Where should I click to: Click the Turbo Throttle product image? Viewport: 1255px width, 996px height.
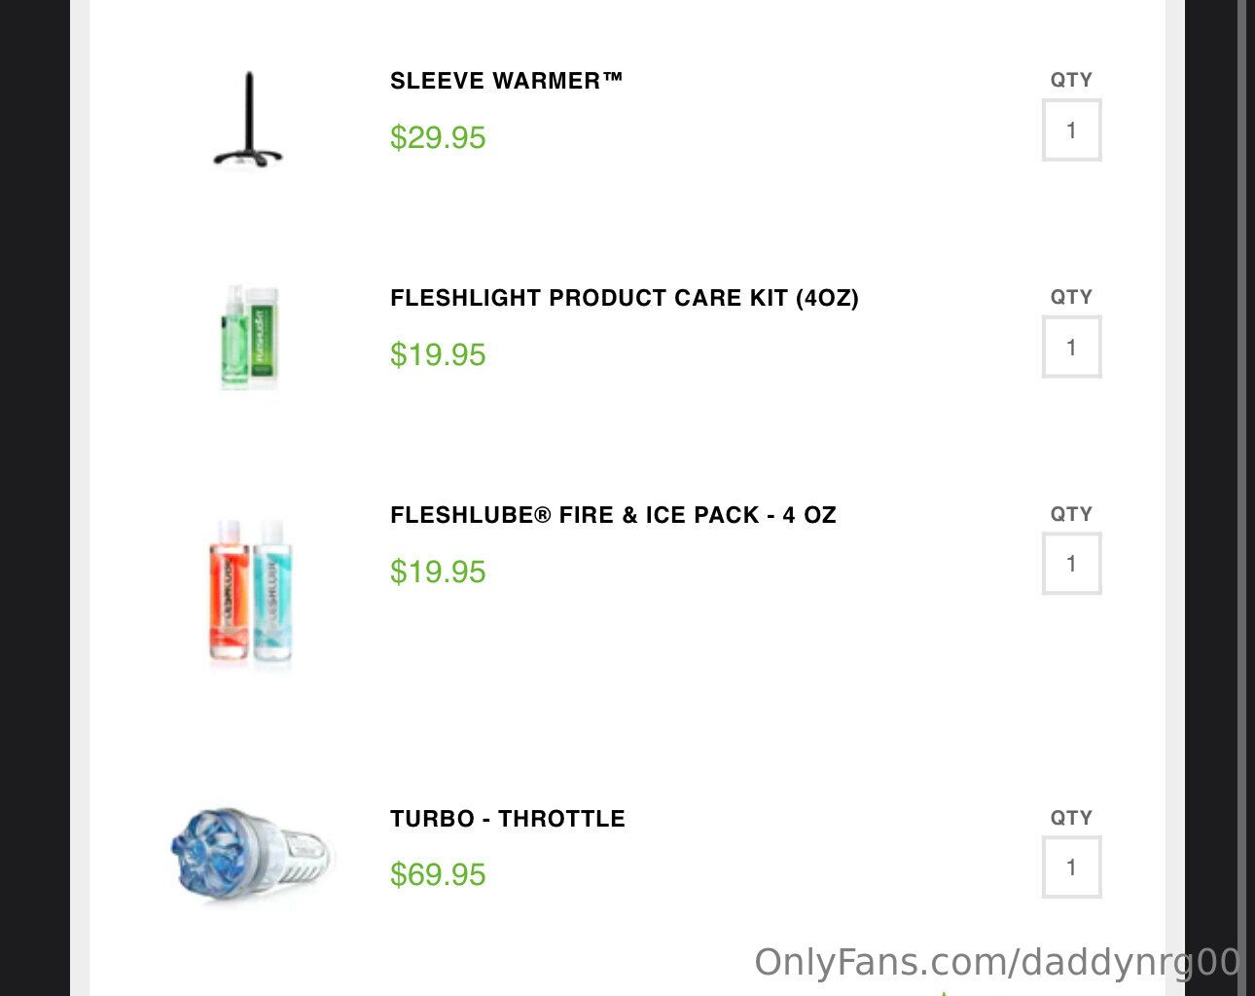coord(251,854)
